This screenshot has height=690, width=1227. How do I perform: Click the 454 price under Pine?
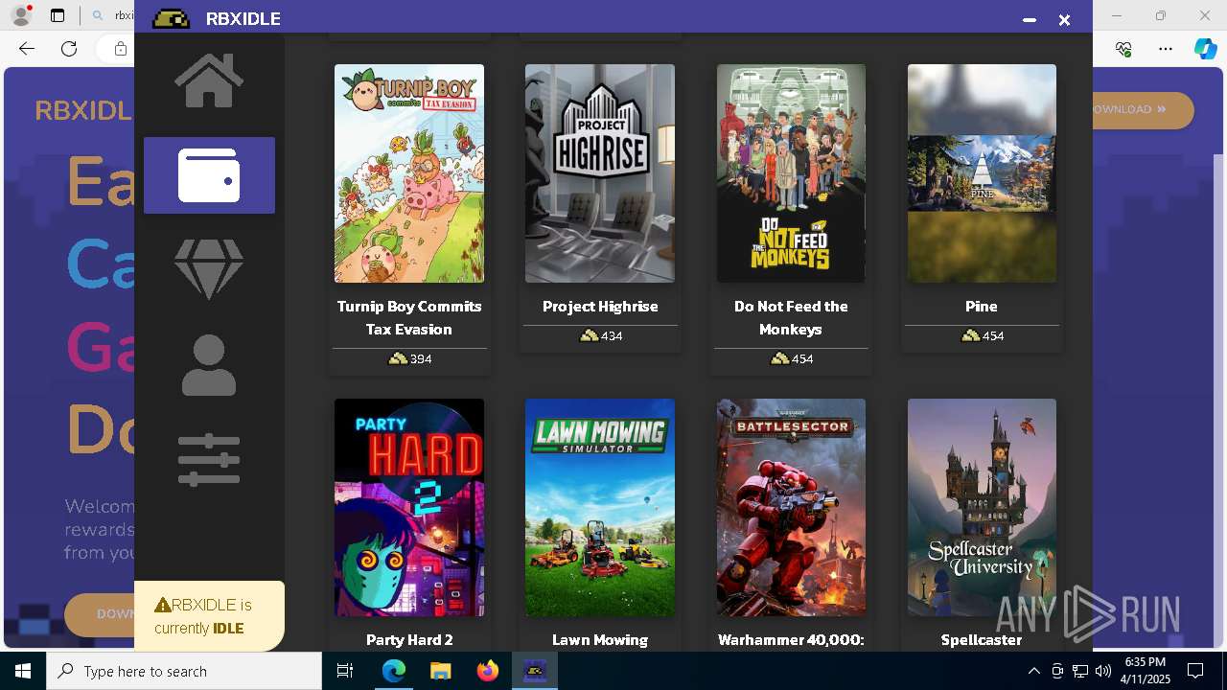coord(982,336)
